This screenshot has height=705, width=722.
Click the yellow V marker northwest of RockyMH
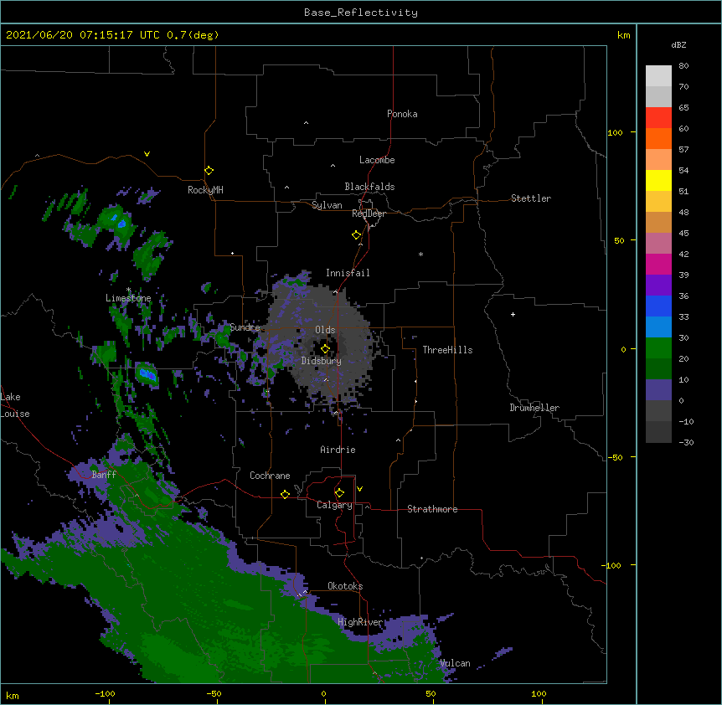[x=147, y=154]
